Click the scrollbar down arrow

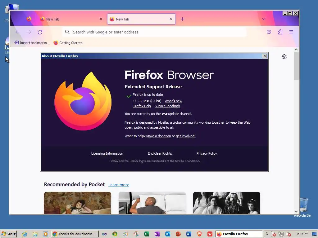pos(296,211)
